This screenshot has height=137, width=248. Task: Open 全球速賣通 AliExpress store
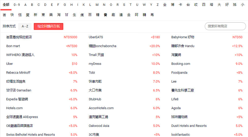(x=22, y=117)
